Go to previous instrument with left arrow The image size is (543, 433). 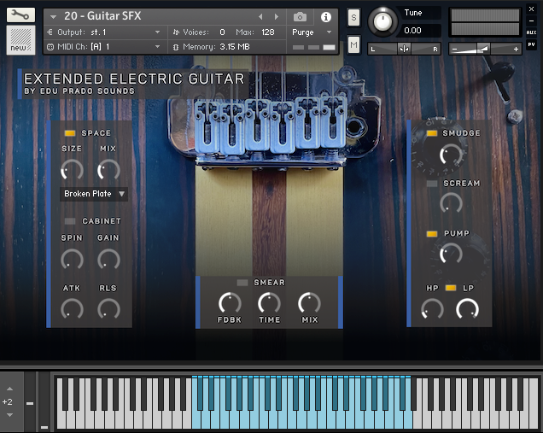pos(261,17)
